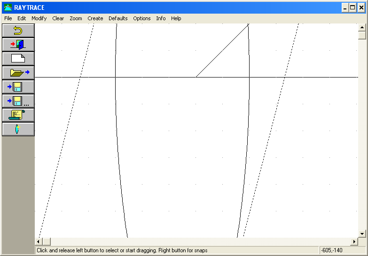Open the Zoom menu
The height and width of the screenshot is (256, 368).
pos(76,18)
